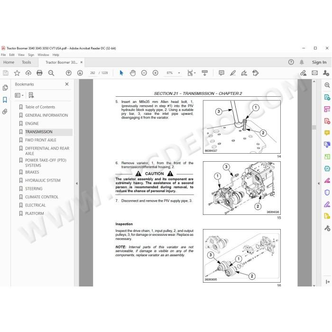Zoom out of the page
This screenshot has width=332, height=332.
click(x=144, y=73)
